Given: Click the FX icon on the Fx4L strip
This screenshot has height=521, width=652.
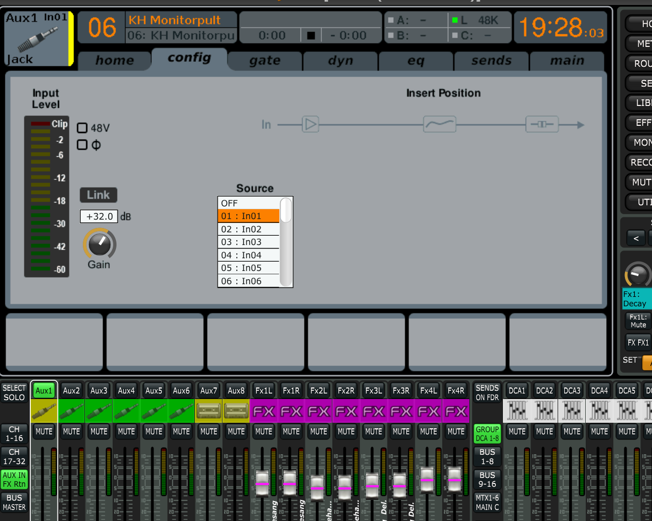Looking at the screenshot, I should 428,411.
